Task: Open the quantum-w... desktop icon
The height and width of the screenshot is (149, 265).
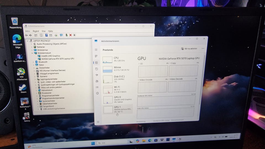Action: pyautogui.click(x=20, y=58)
